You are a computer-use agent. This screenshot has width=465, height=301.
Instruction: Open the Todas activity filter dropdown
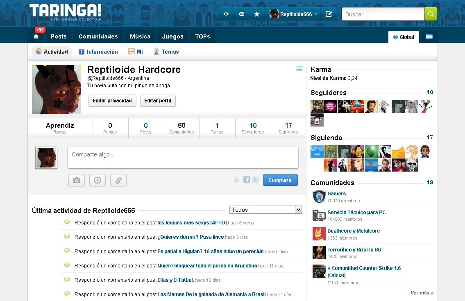tap(266, 210)
